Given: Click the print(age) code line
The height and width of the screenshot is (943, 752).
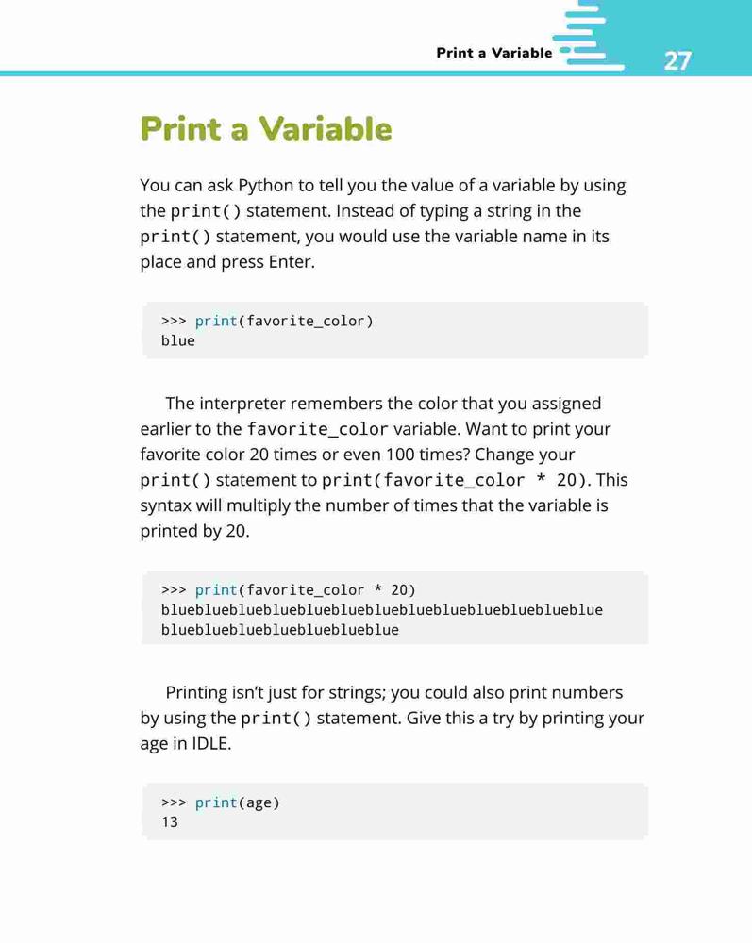Looking at the screenshot, I should coord(220,802).
